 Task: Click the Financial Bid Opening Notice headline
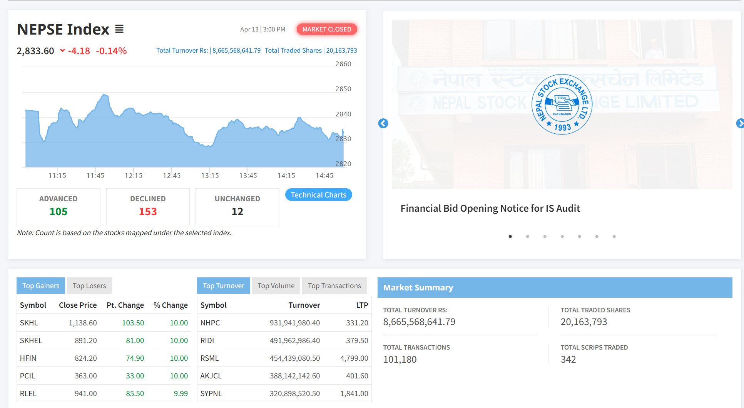tap(490, 208)
